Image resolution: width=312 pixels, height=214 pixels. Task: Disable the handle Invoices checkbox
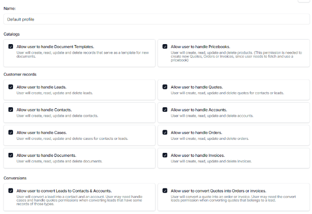tap(165, 155)
